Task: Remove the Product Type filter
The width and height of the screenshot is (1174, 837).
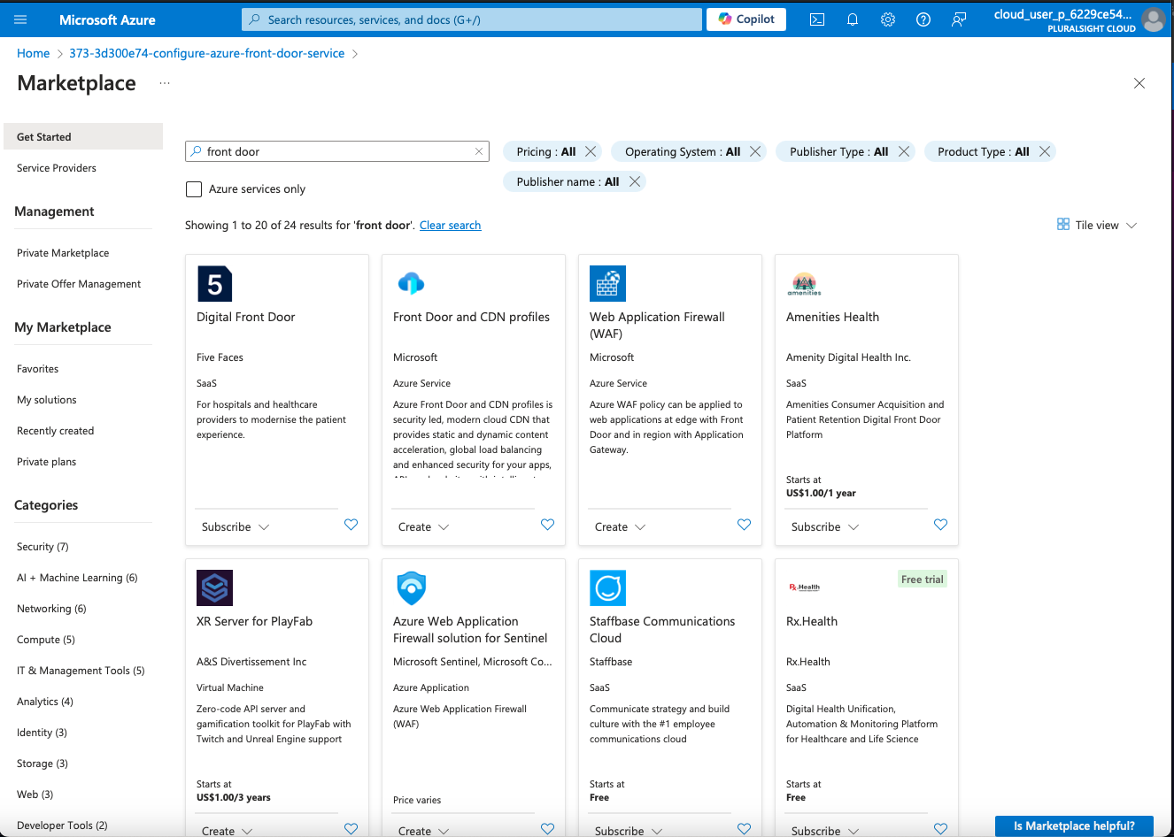Action: (1045, 151)
